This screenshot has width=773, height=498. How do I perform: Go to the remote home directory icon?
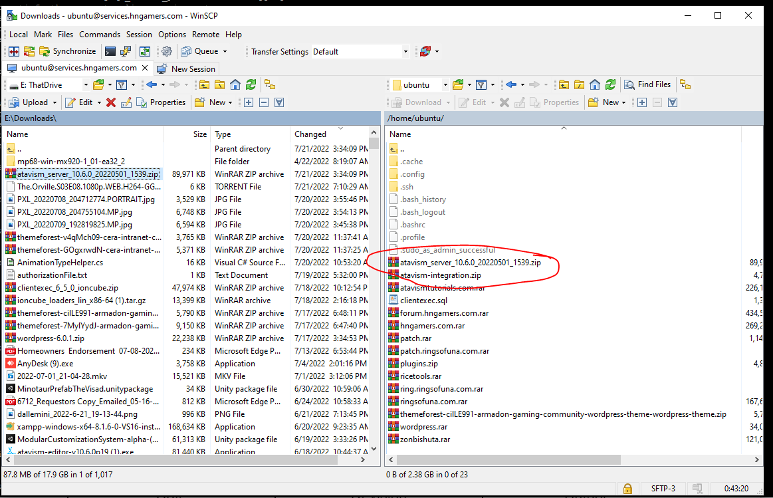coord(595,85)
